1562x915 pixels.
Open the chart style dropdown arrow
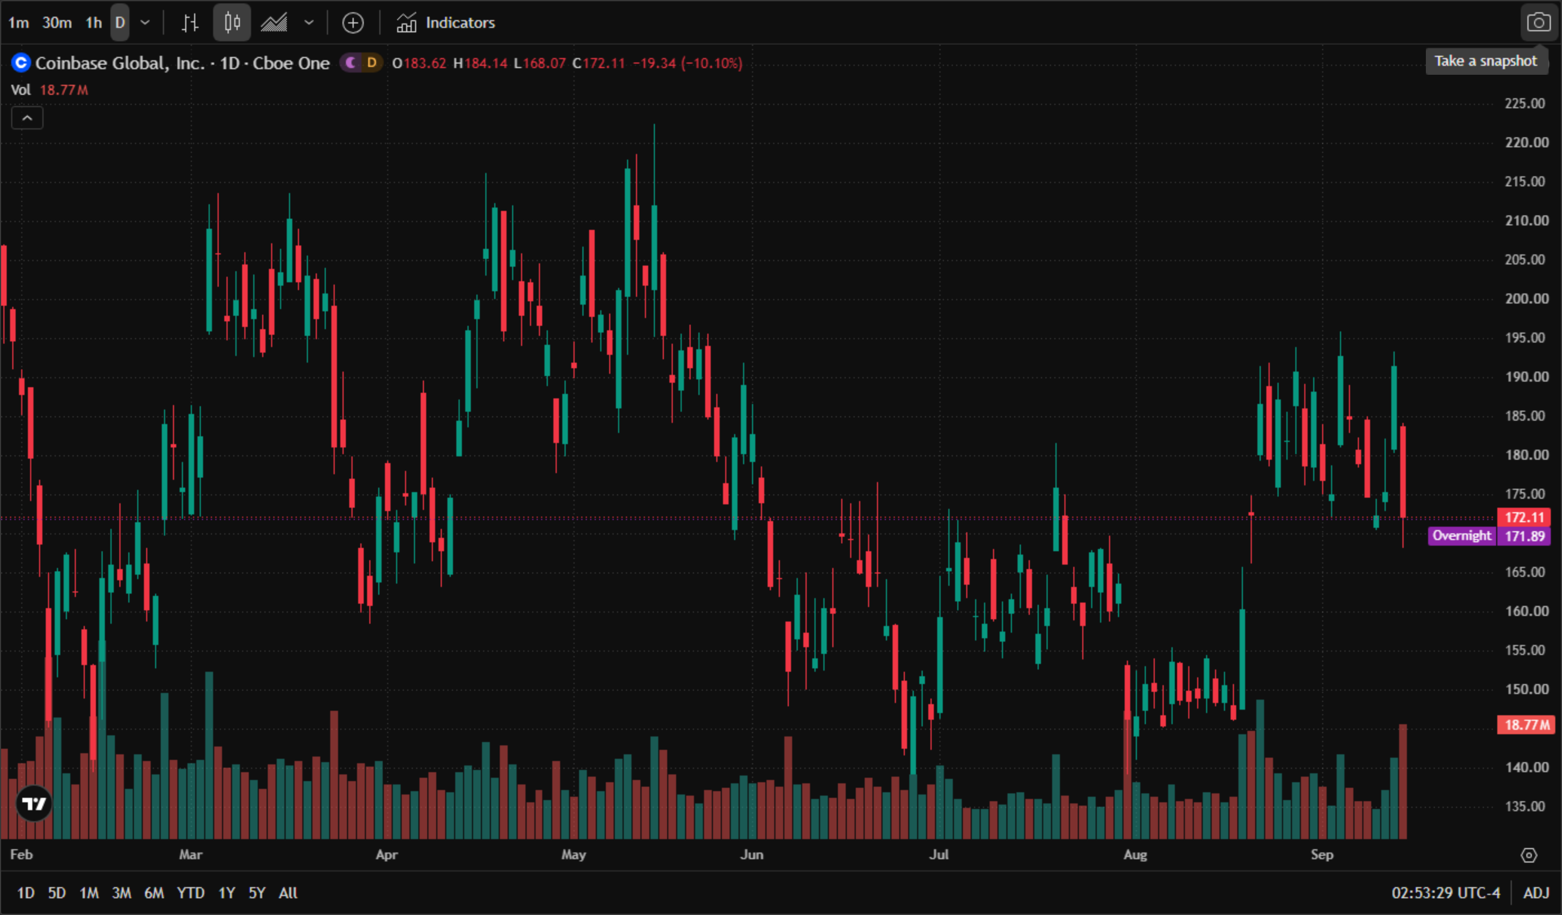click(x=308, y=23)
